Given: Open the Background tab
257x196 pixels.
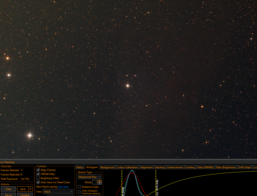Looking at the screenshot, I should [x=108, y=167].
